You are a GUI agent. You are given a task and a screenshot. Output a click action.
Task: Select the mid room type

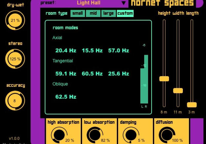click(93, 13)
